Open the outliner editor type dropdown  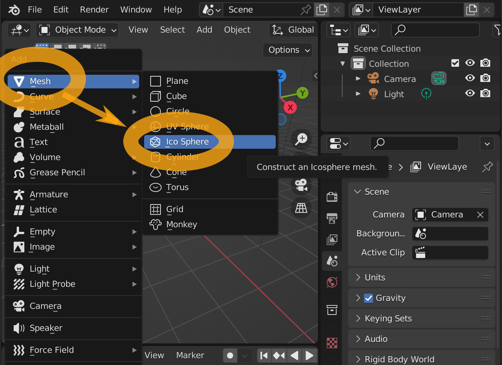click(338, 30)
